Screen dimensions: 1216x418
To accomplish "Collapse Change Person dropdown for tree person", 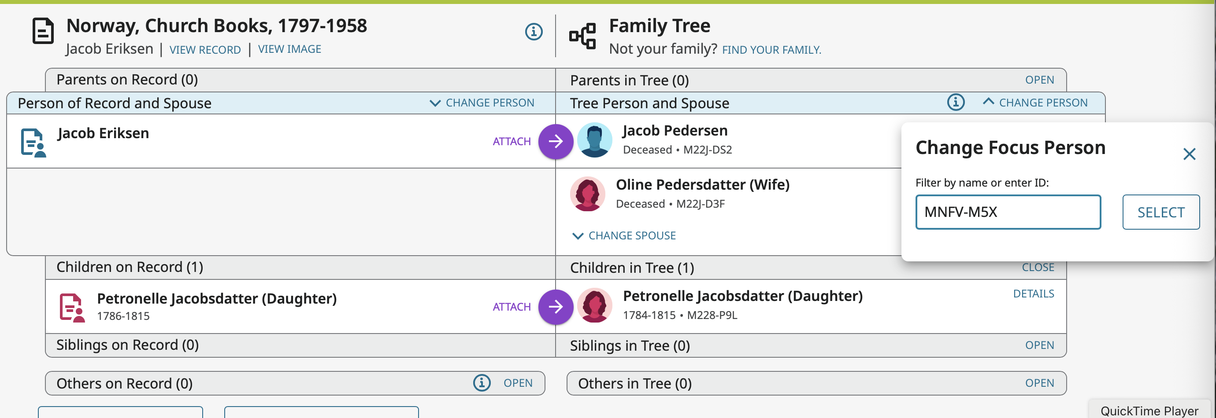I will point(1035,103).
